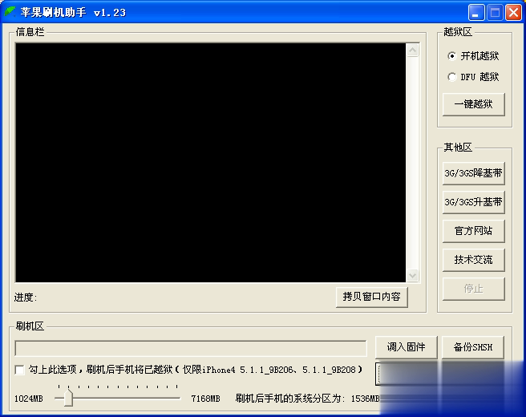Image resolution: width=526 pixels, height=417 pixels.
Task: Click the info panel scrollbar down arrow
Action: [x=413, y=275]
